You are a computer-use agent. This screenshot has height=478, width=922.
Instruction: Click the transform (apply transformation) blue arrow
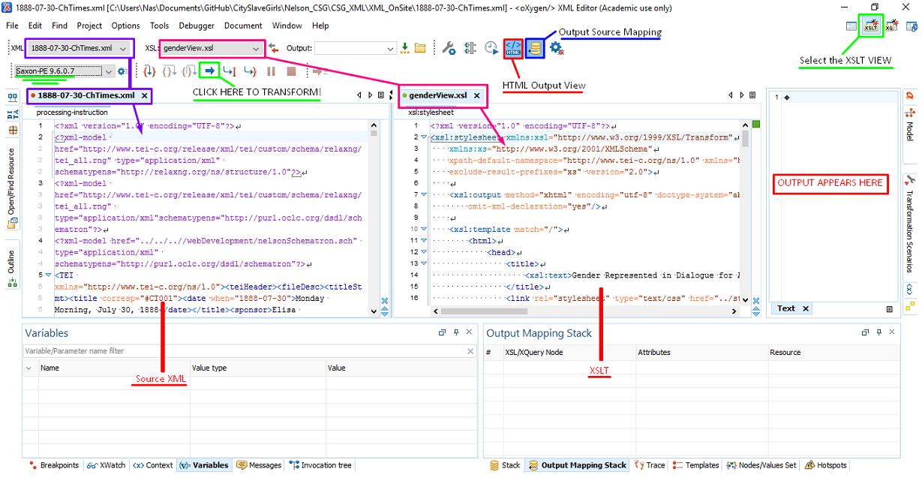(x=210, y=71)
